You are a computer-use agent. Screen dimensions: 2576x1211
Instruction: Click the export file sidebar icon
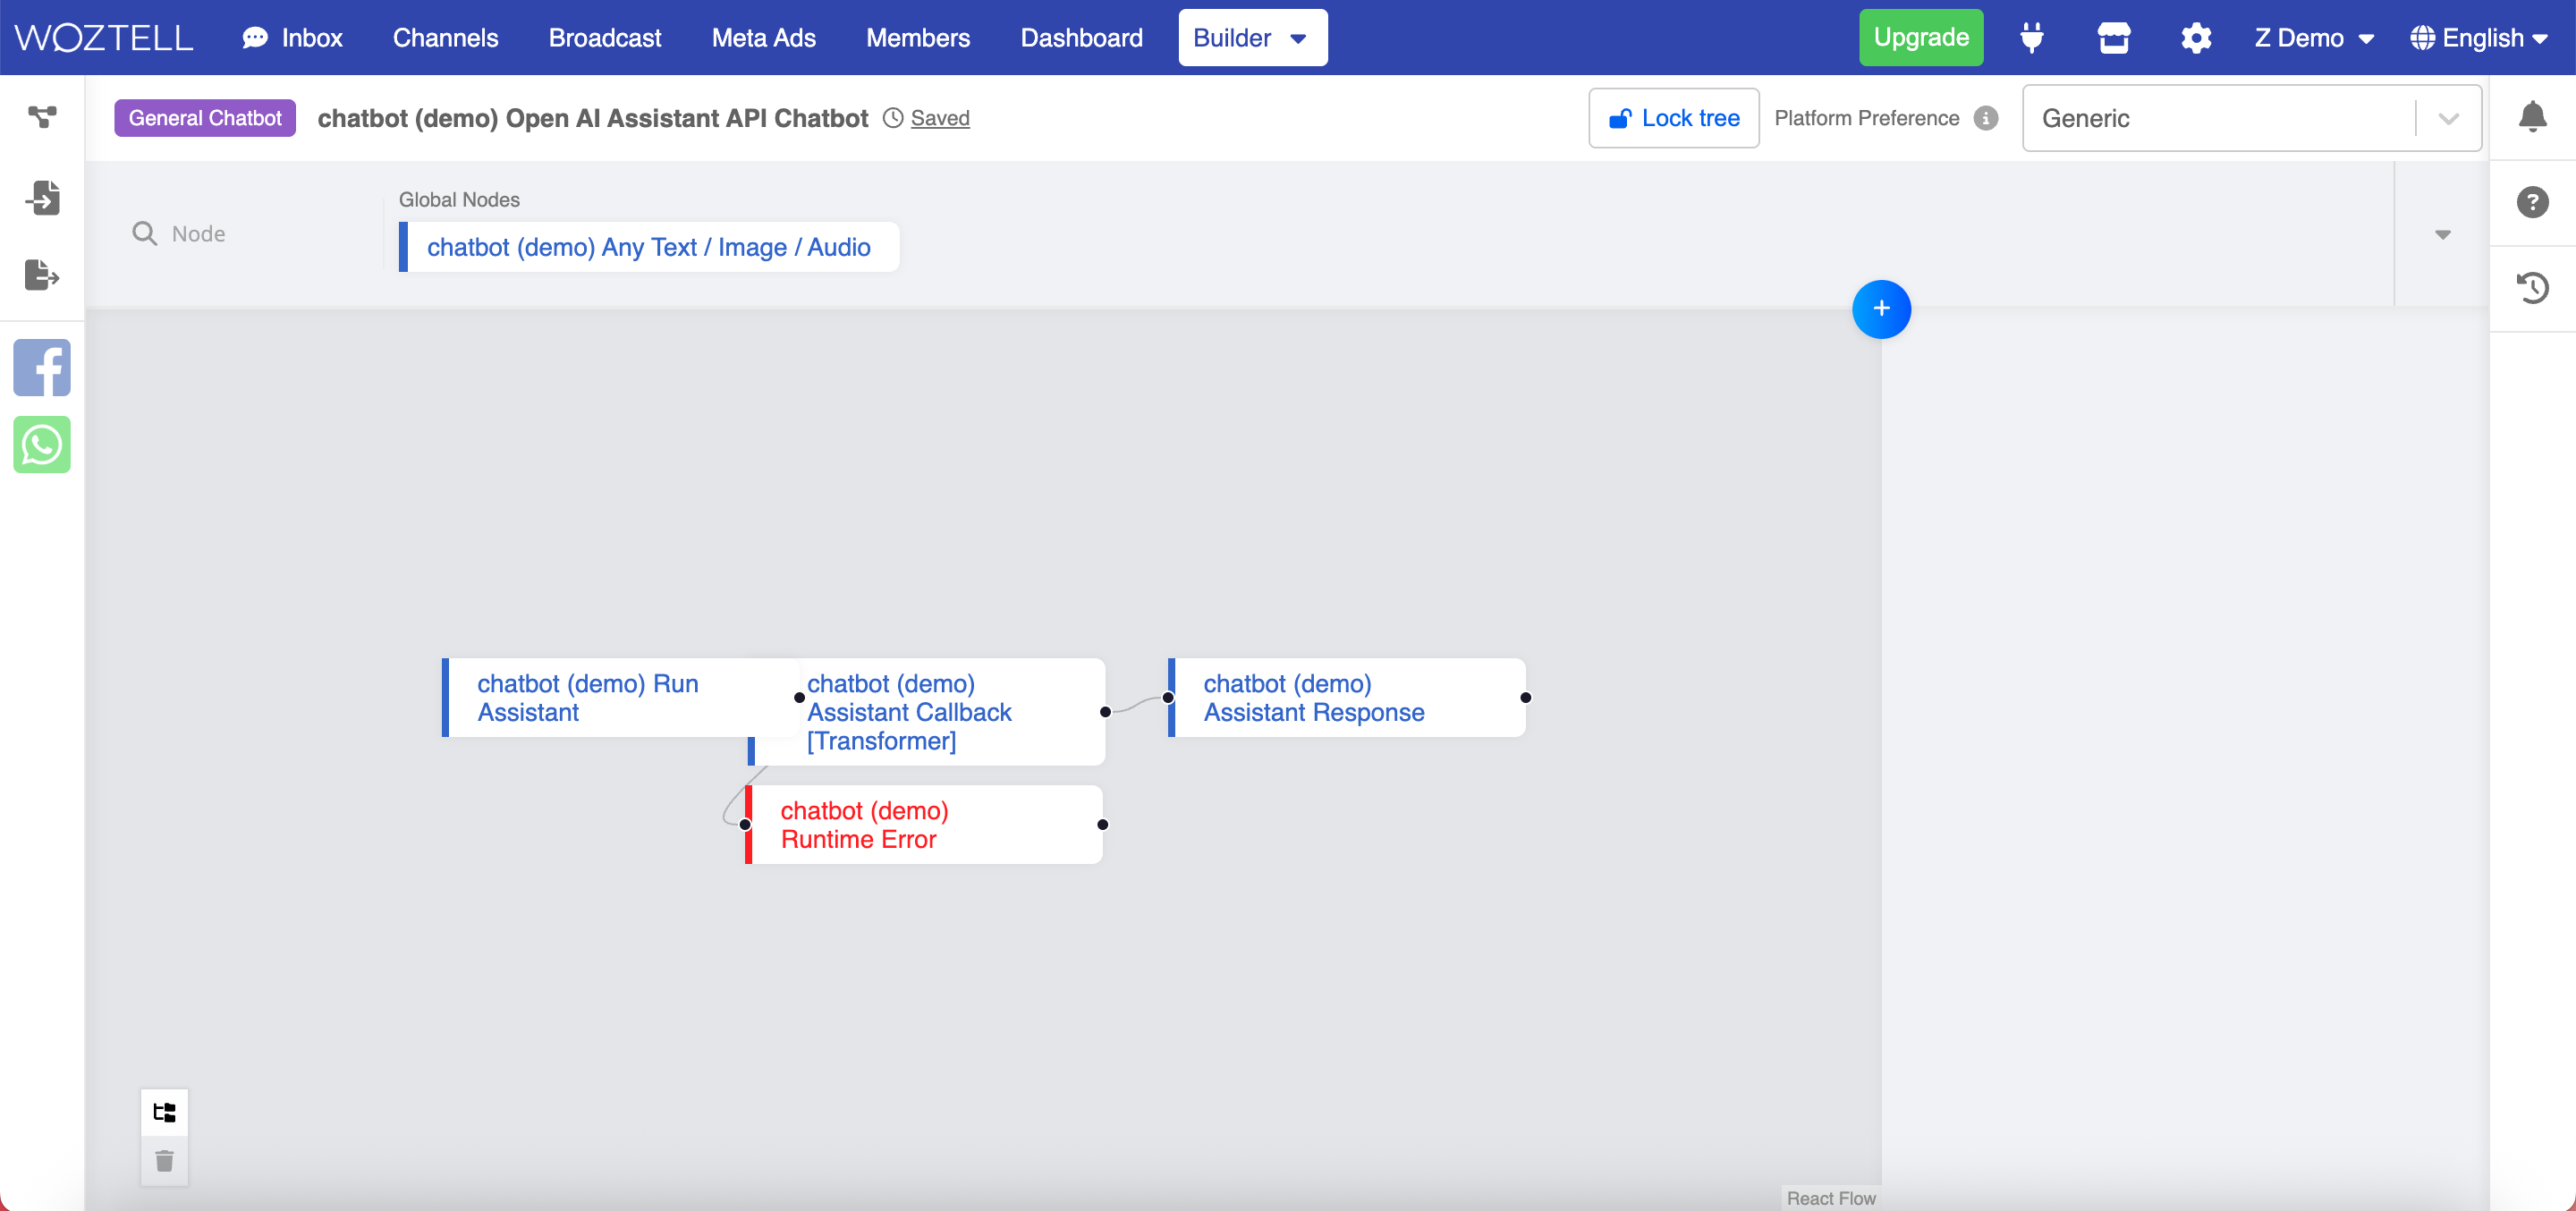click(42, 274)
